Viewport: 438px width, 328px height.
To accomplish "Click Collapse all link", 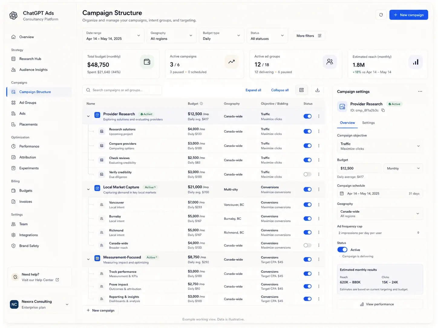I will 280,90.
